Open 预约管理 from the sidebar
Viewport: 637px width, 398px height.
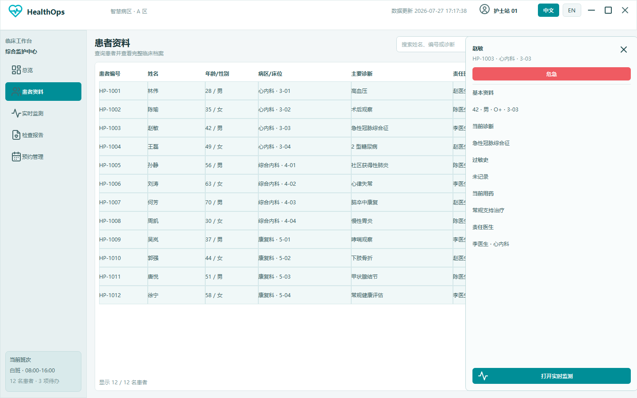pos(43,157)
